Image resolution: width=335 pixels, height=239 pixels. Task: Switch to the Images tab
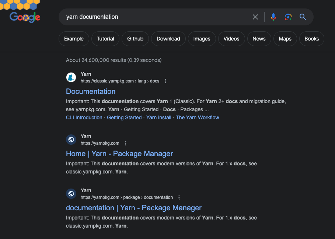[x=202, y=39]
